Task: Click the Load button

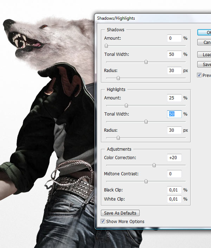Action: (204, 54)
